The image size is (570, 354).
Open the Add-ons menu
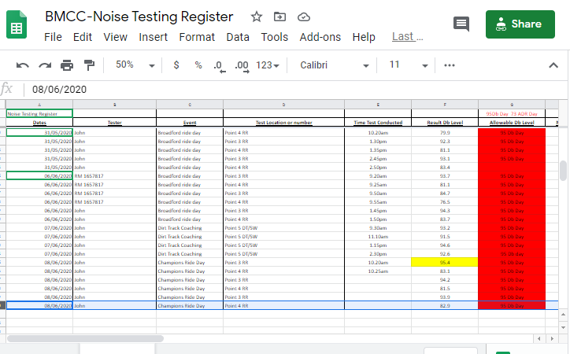[320, 37]
